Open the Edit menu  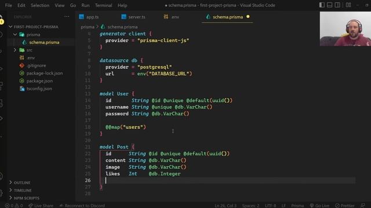pyautogui.click(x=21, y=5)
